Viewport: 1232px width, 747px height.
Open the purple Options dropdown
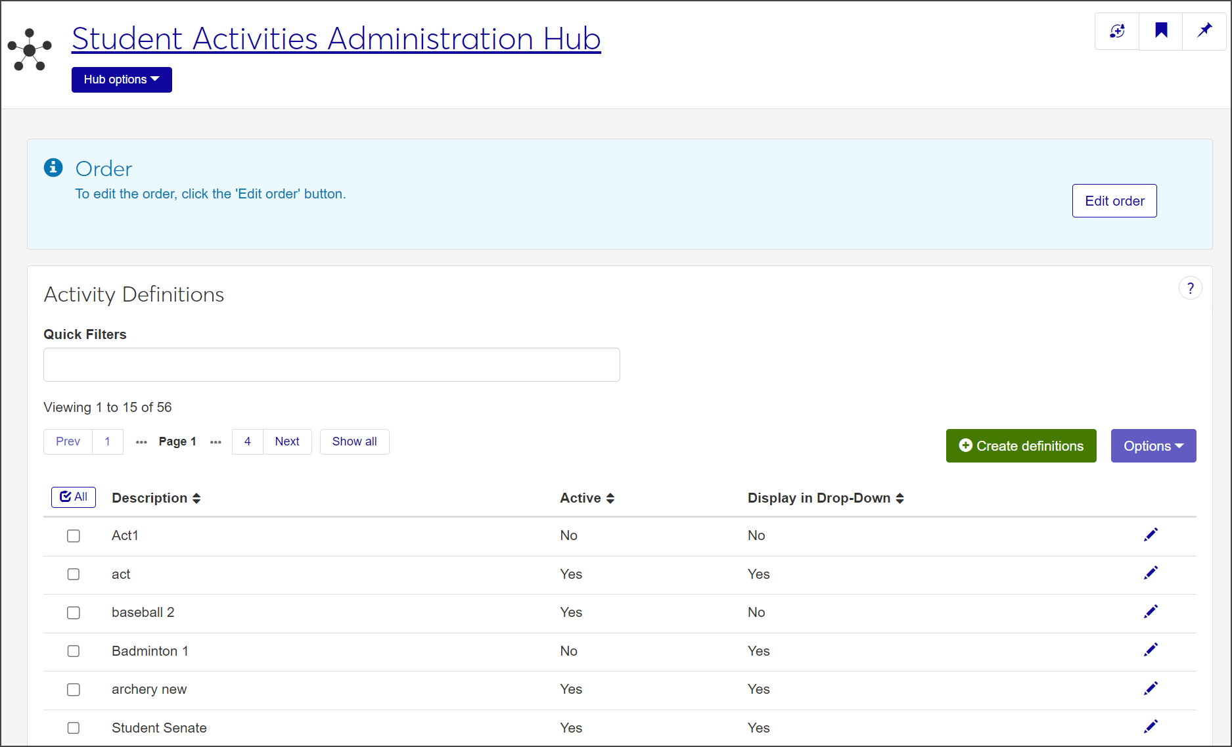(1152, 446)
